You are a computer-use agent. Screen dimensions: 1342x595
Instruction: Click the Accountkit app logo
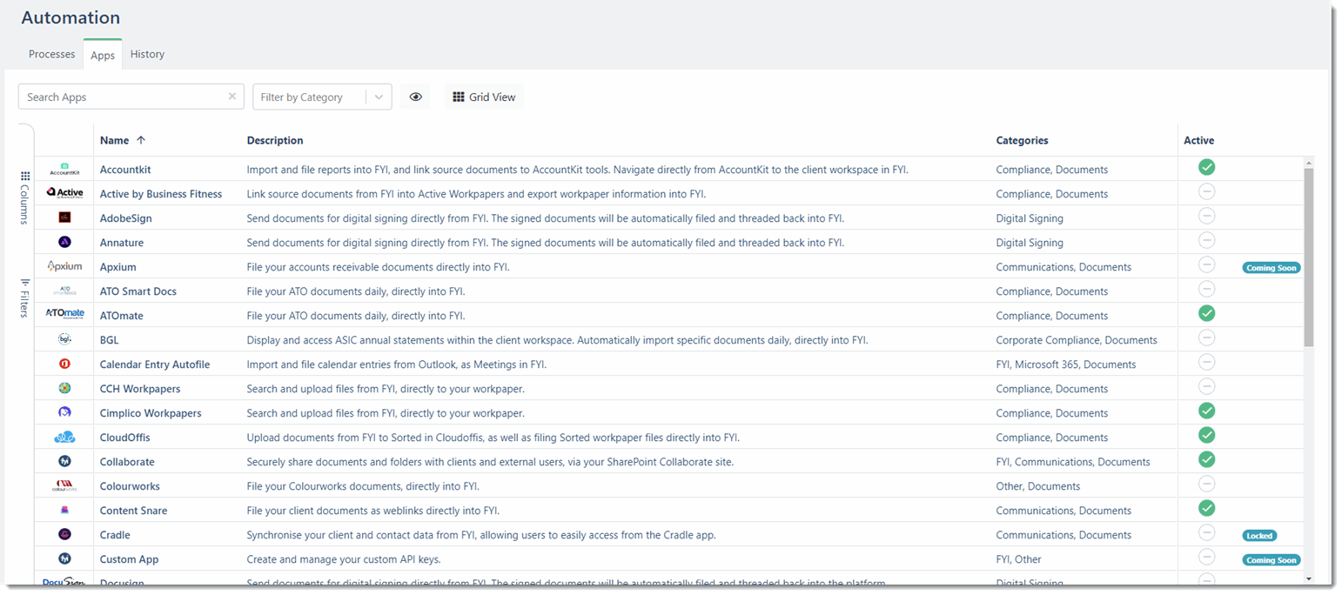(64, 169)
